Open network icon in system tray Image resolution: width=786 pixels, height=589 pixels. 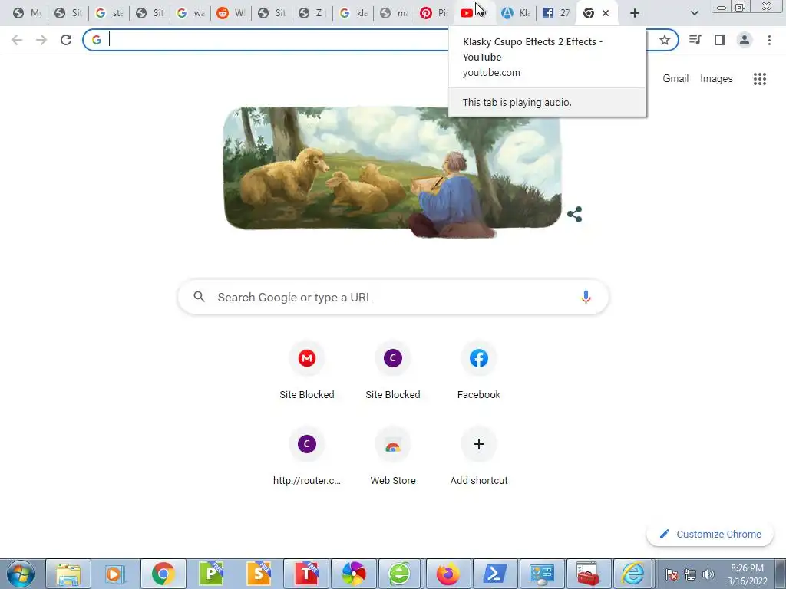(x=690, y=574)
